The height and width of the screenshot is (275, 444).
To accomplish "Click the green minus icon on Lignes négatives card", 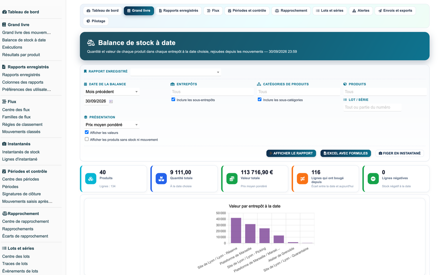I will 373,179.
